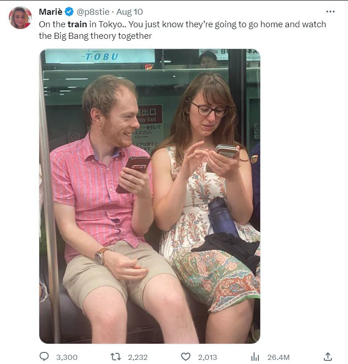Screen dimensions: 348x364
Task: Click the share upload icon
Action: pyautogui.click(x=328, y=357)
